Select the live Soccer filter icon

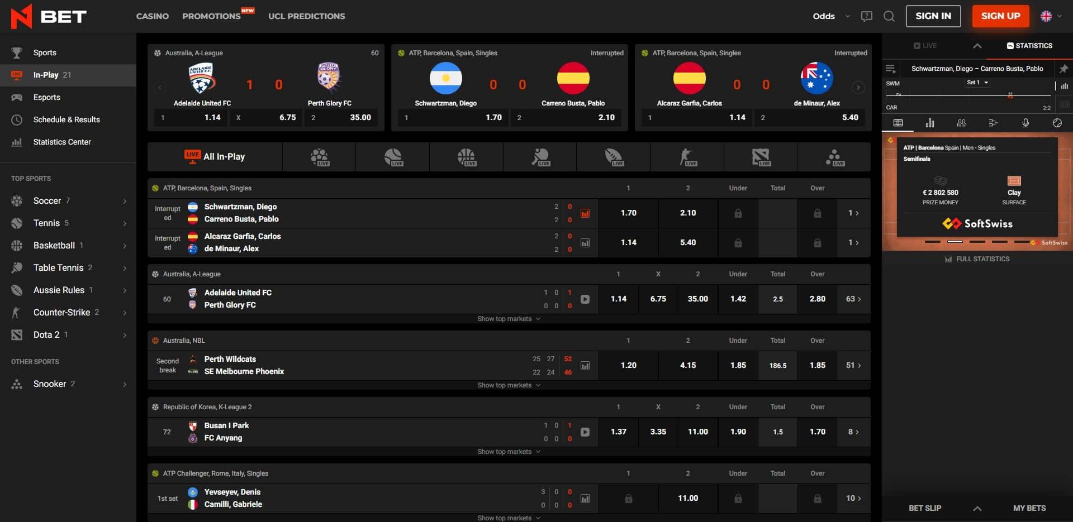pos(319,157)
